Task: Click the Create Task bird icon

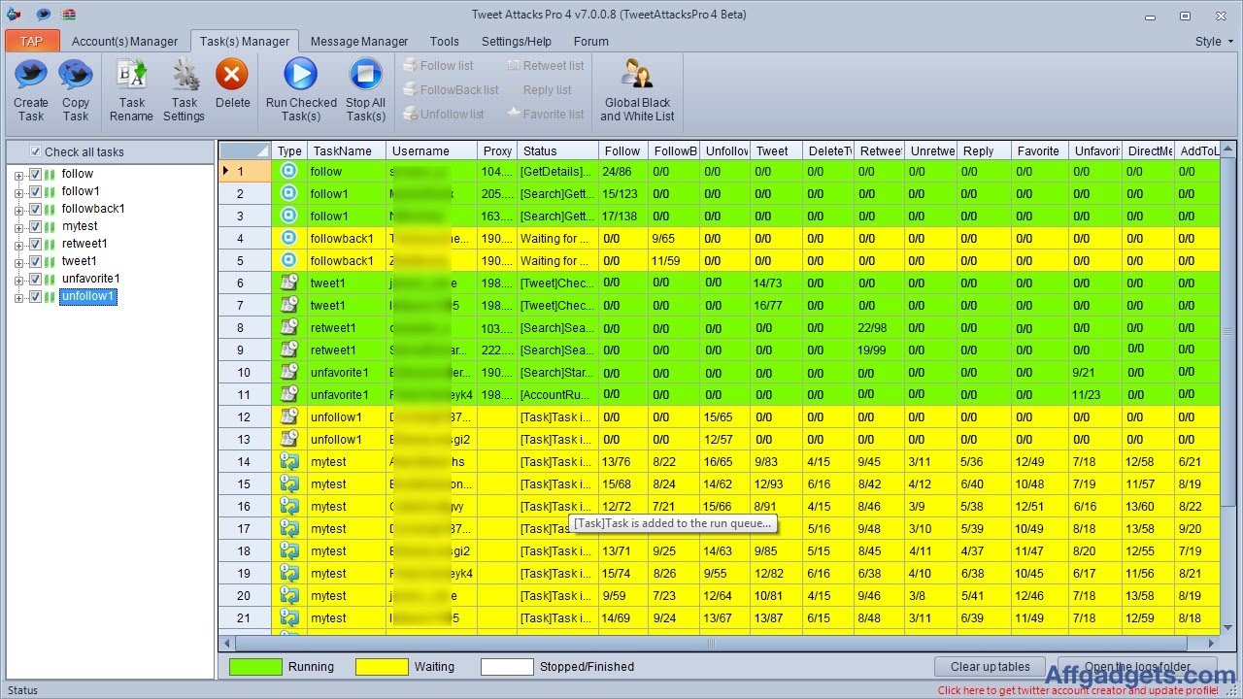Action: (x=31, y=75)
